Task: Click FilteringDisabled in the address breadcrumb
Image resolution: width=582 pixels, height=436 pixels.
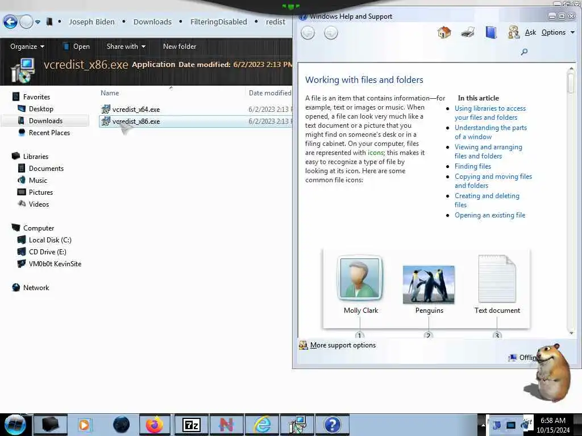Action: coord(219,22)
